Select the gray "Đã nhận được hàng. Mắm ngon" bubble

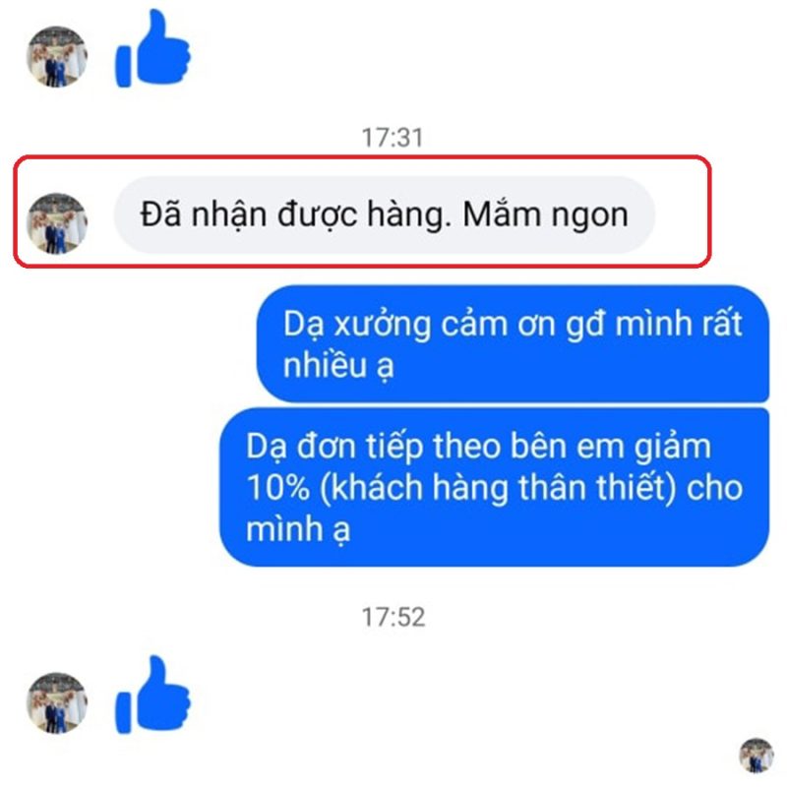tap(385, 214)
